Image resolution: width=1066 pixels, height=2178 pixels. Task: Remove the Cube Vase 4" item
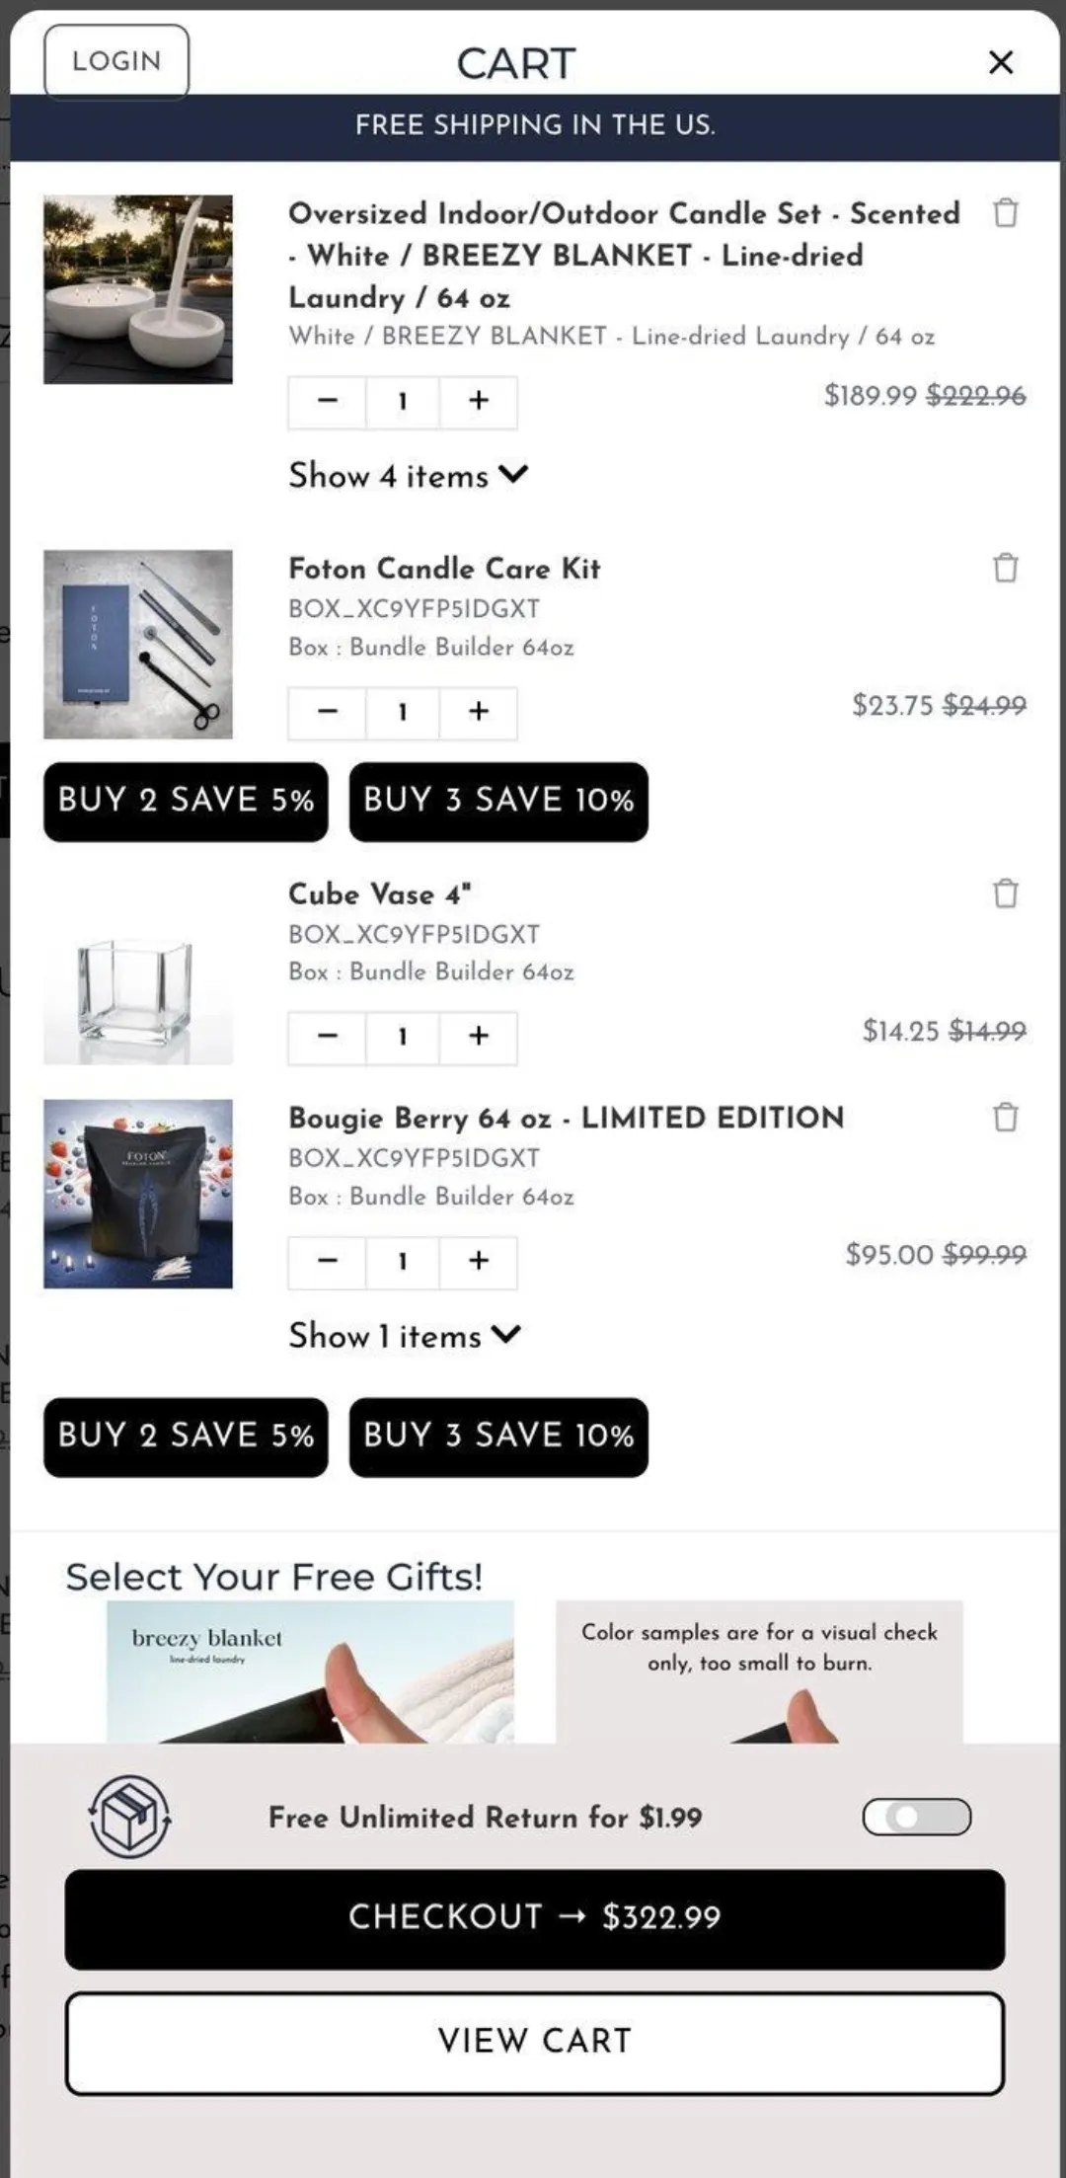click(1005, 894)
